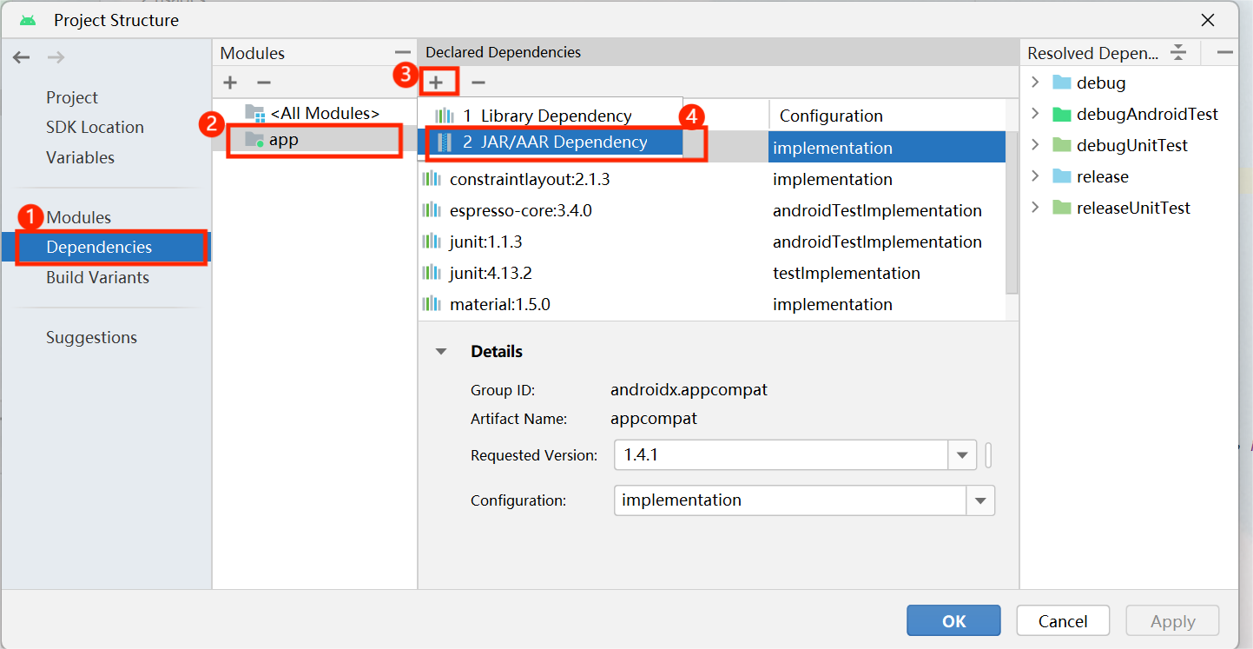1253x649 pixels.
Task: Click the debug folder icon
Action: point(1062,83)
